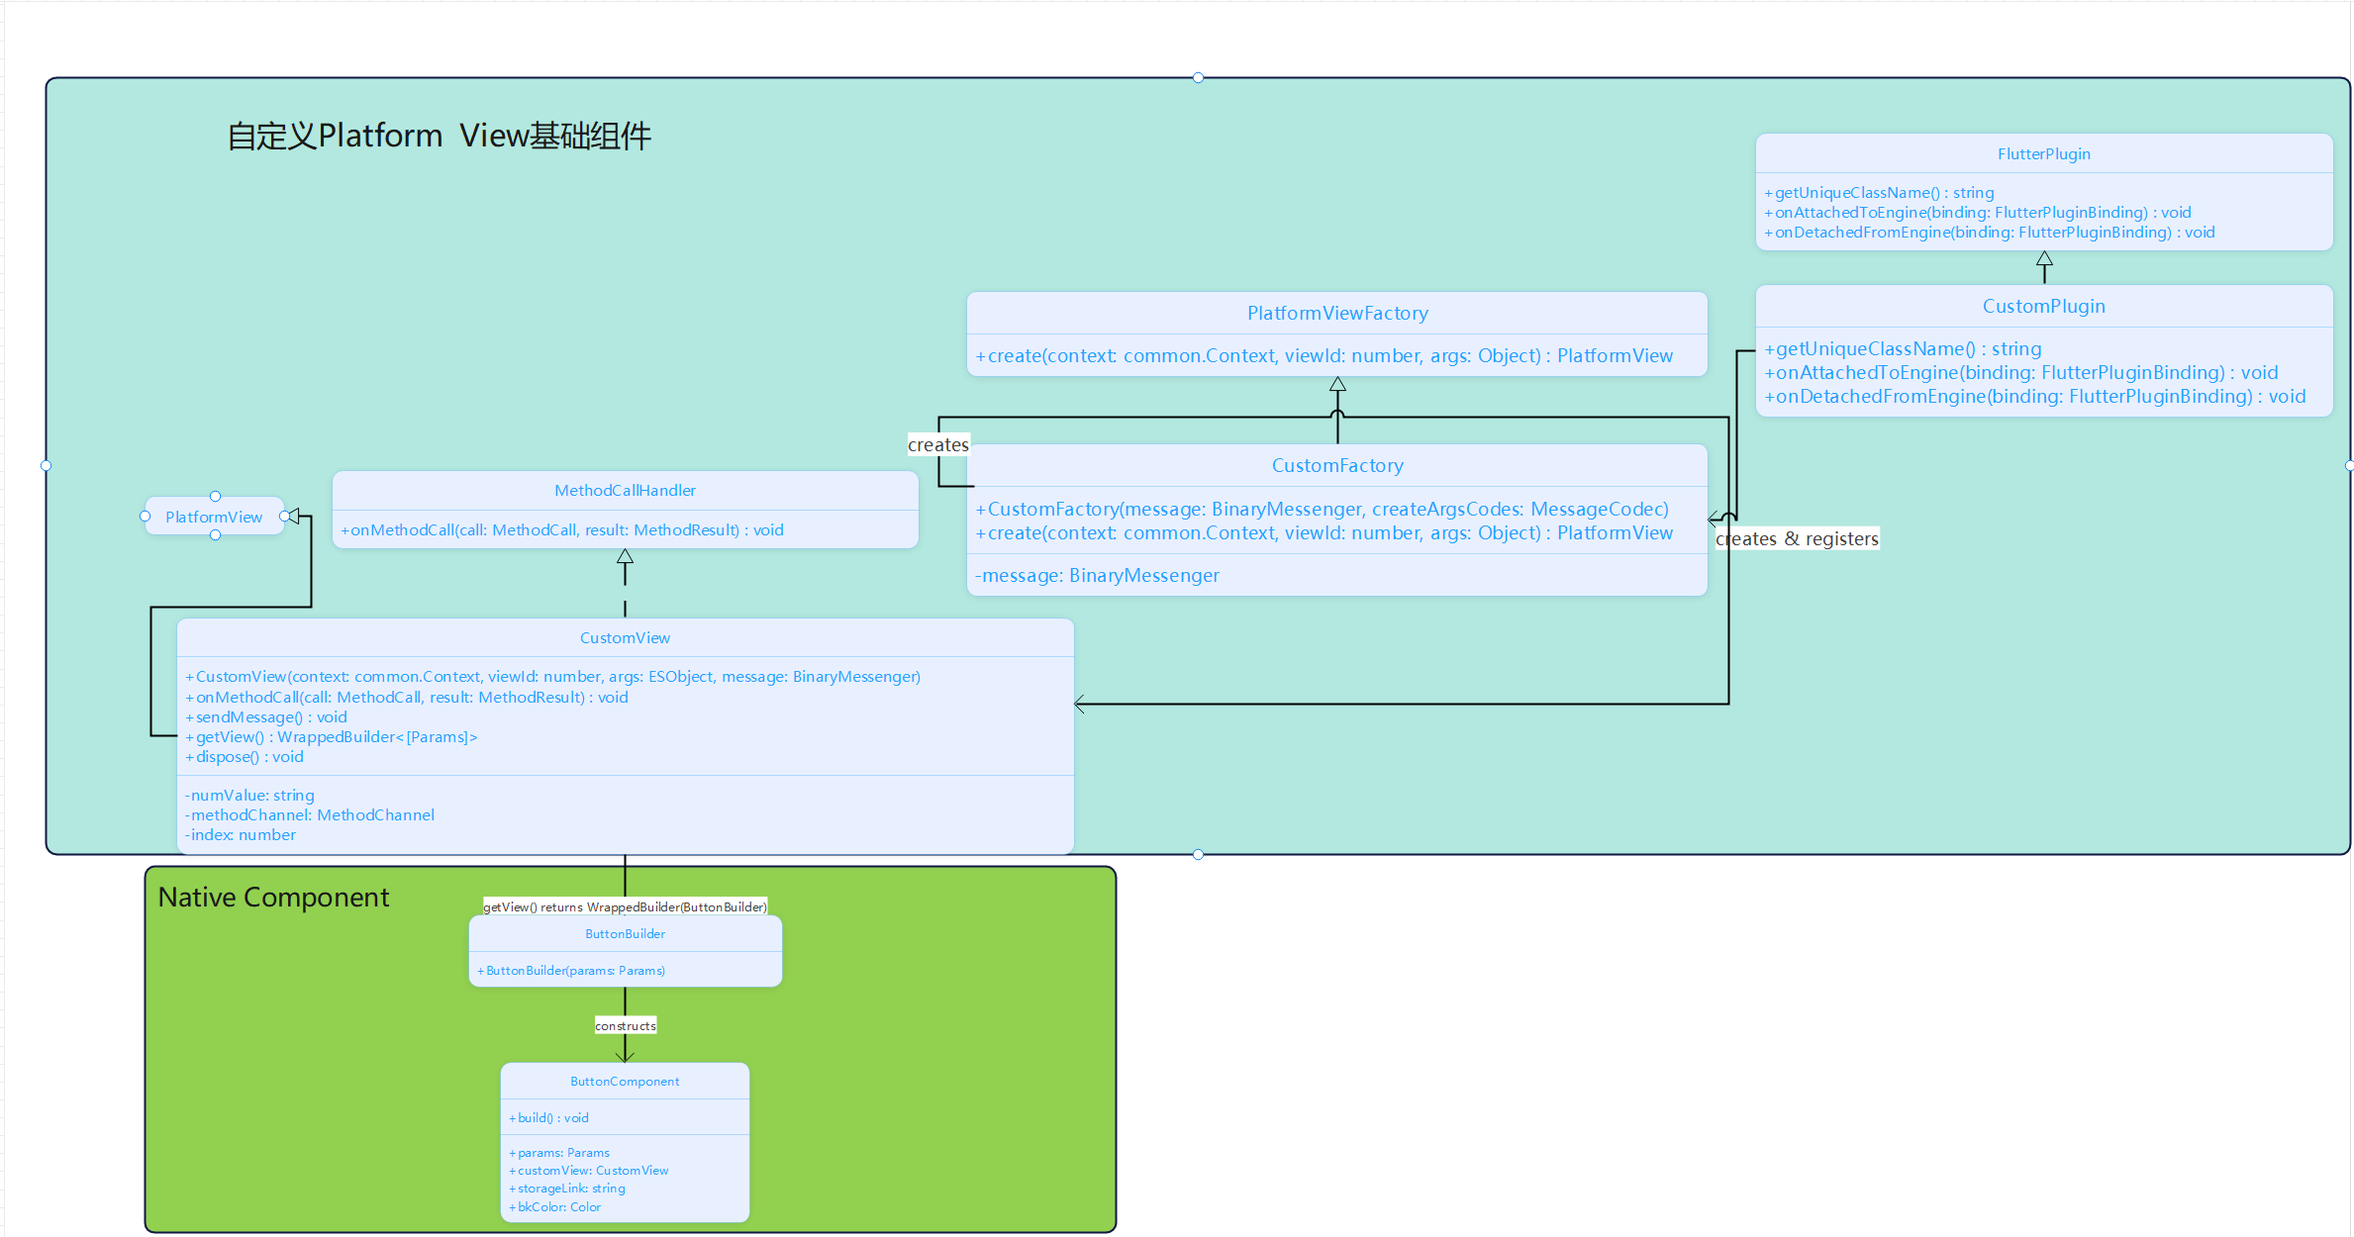Select the ButtonBuilder class box title
2354x1237 pixels.
(625, 933)
